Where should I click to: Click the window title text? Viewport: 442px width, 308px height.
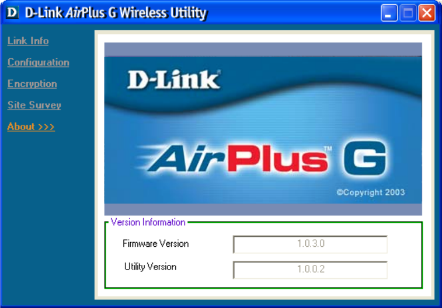(116, 13)
